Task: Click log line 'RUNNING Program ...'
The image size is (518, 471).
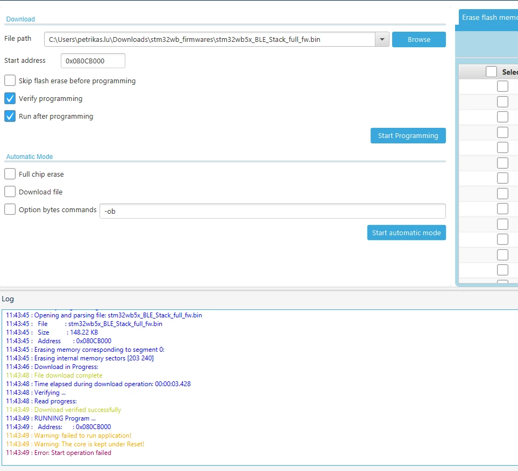Action: point(51,418)
